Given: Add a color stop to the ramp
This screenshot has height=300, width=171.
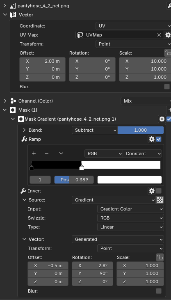Looking at the screenshot, I should (34, 153).
